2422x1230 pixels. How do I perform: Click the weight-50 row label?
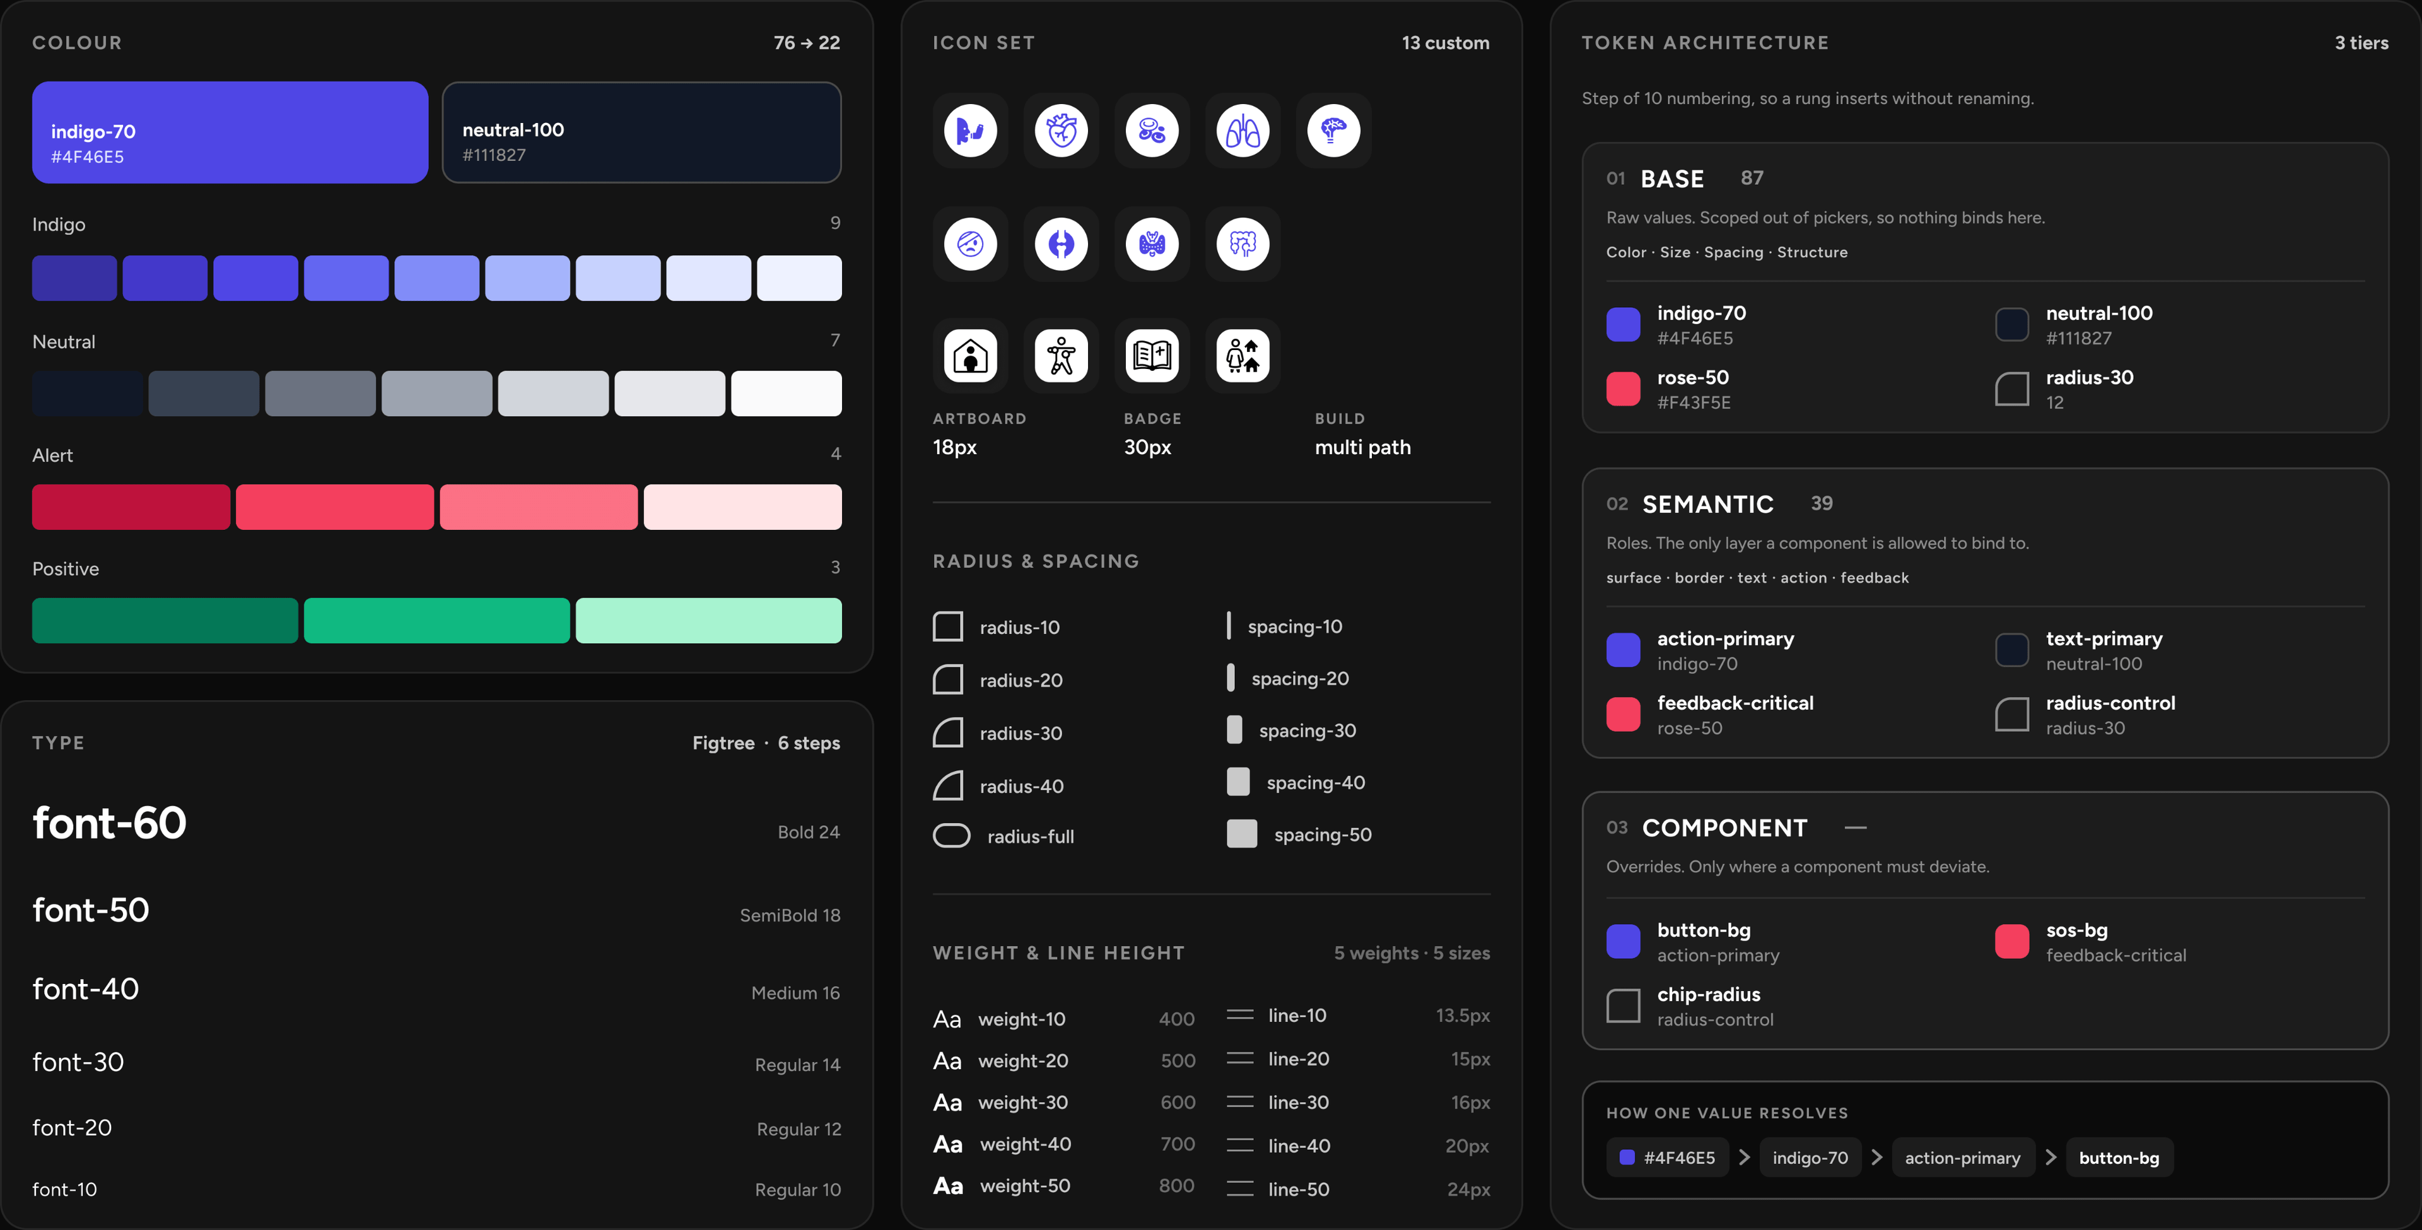pyautogui.click(x=1025, y=1186)
